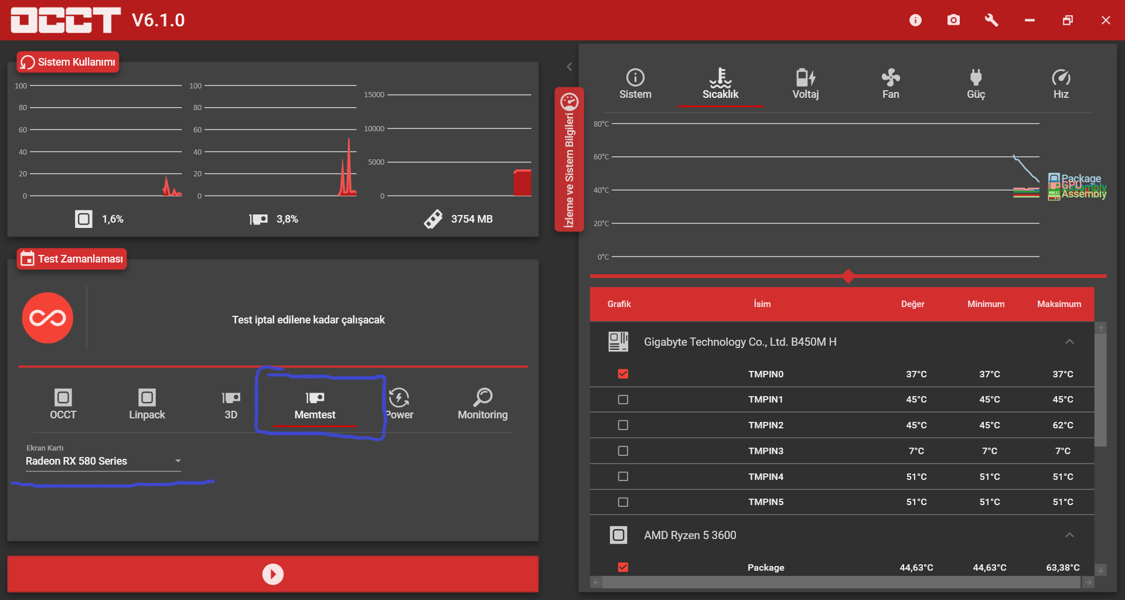This screenshot has height=600, width=1125.
Task: Switch to the Power test tab
Action: [x=399, y=404]
